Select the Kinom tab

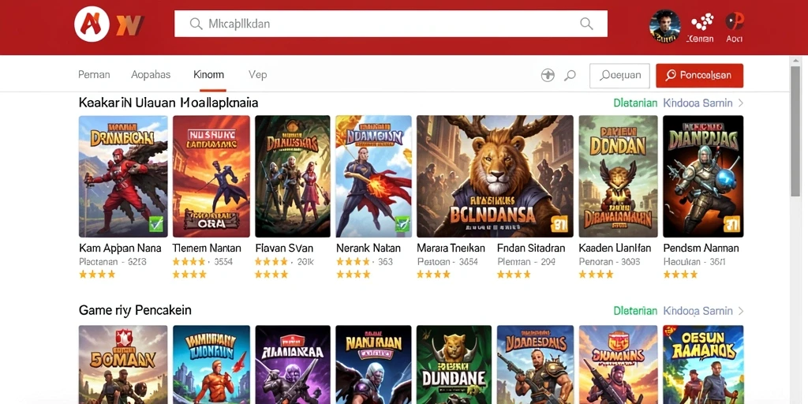pos(208,75)
